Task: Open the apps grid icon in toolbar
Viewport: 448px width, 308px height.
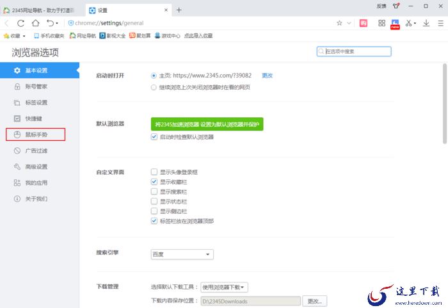Action: coord(381,23)
